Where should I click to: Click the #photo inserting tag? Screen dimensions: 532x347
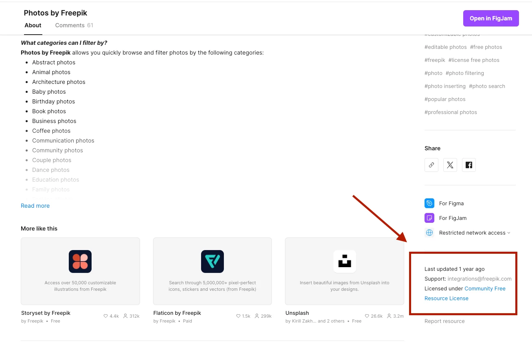click(x=445, y=86)
